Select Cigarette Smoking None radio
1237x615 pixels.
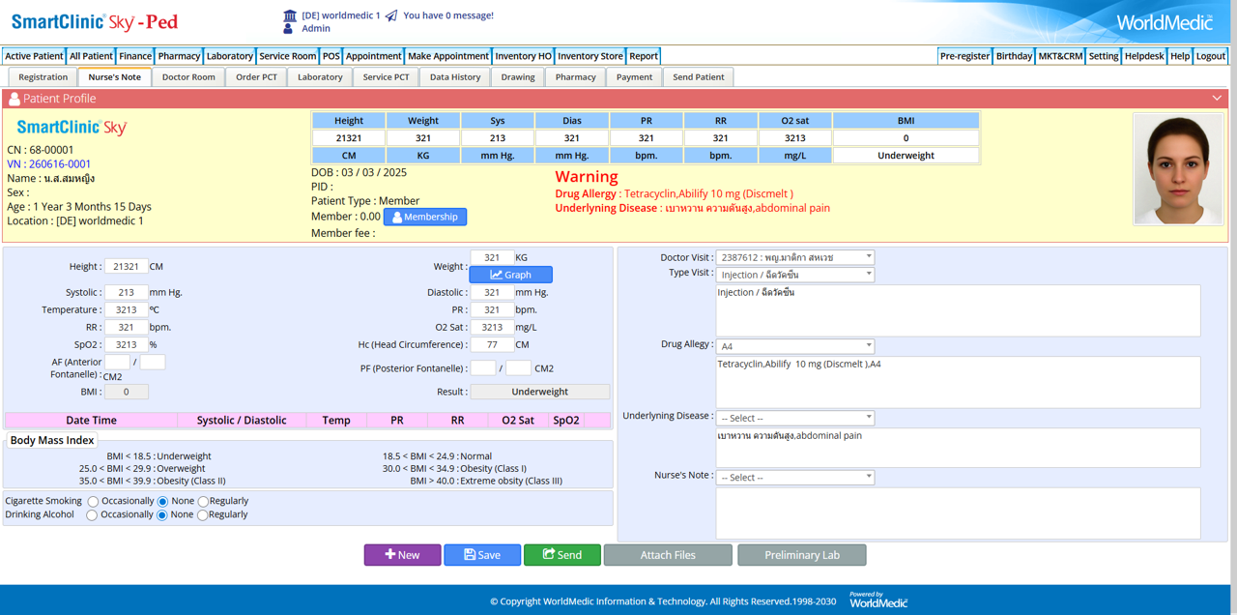(162, 501)
